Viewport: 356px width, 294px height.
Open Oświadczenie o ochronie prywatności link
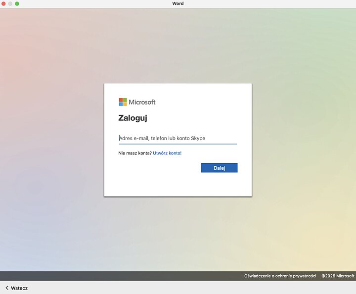[x=280, y=276]
